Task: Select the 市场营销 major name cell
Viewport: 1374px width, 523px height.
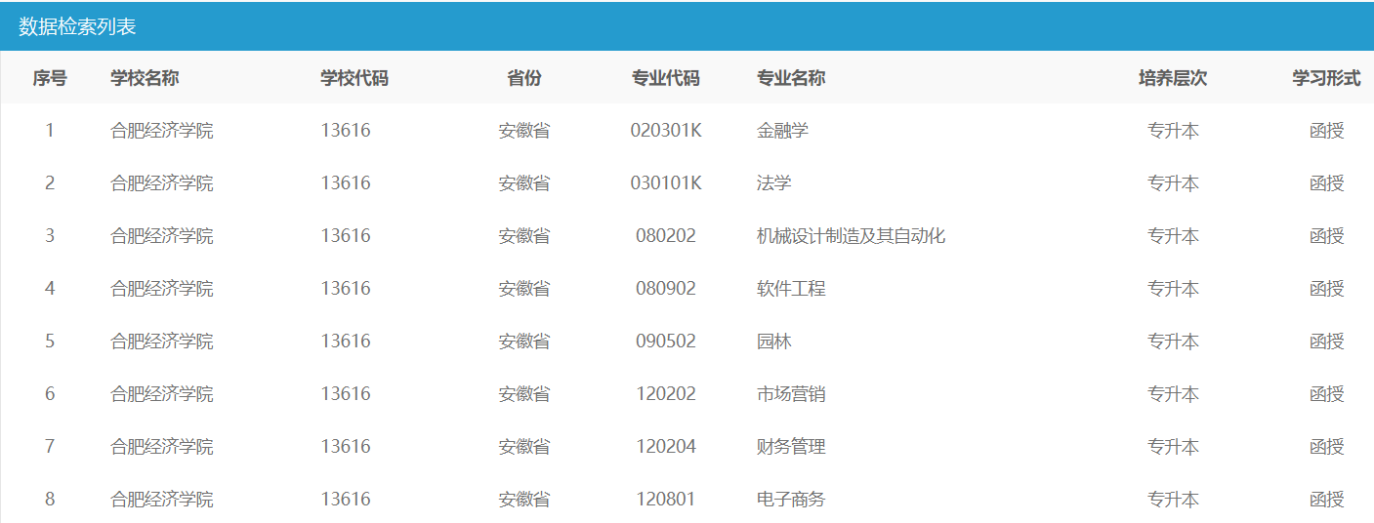Action: pyautogui.click(x=791, y=393)
